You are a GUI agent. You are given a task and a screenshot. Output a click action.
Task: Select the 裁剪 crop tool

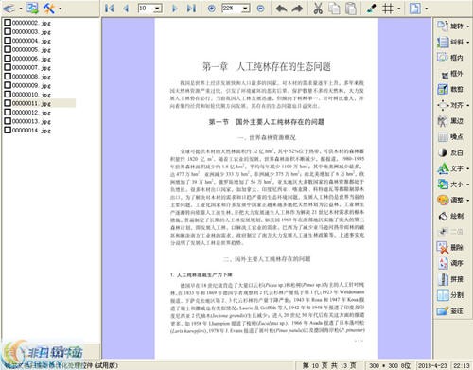click(x=450, y=89)
